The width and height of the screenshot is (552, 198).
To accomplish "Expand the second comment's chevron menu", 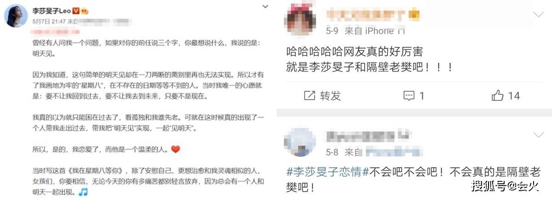I will click(x=538, y=135).
